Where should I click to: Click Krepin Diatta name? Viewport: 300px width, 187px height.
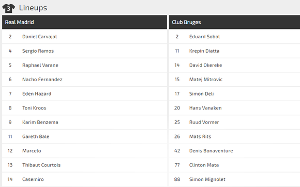pos(204,51)
